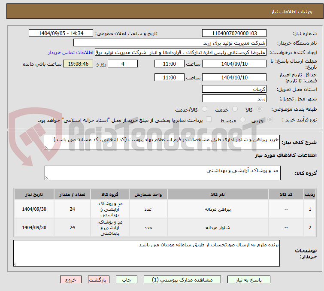
Task: Click the 'تعداد / مقدار' column header
Action: point(72,194)
